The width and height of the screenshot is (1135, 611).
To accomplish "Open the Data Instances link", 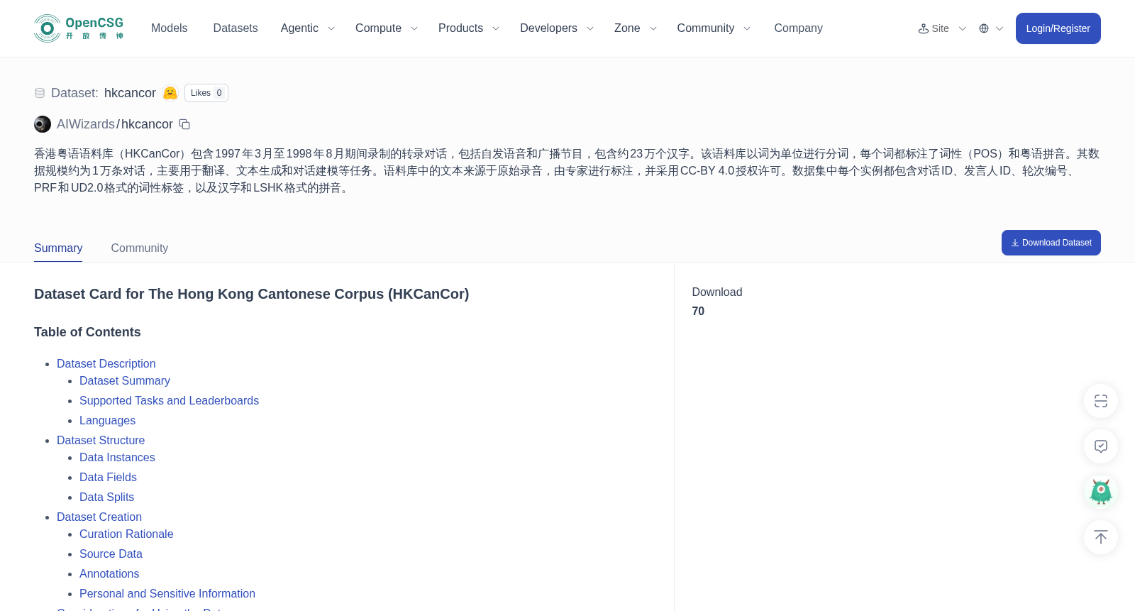I will [x=117, y=457].
